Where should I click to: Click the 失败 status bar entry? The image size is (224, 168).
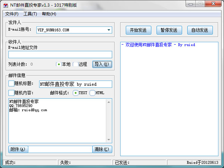[85, 162]
